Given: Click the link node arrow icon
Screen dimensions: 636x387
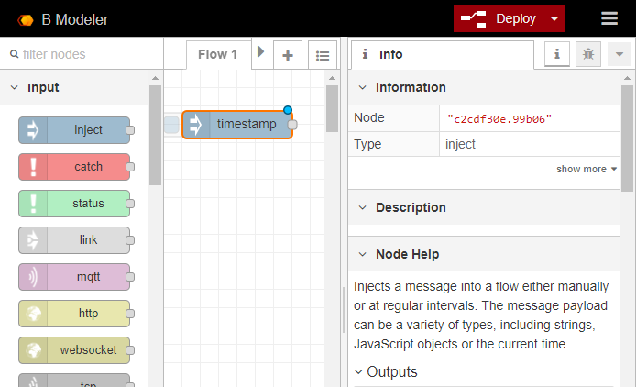Looking at the screenshot, I should [33, 240].
